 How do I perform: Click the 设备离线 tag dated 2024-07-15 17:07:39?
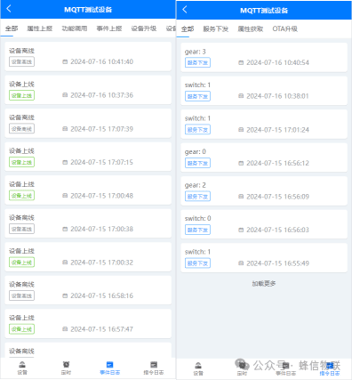(21, 129)
